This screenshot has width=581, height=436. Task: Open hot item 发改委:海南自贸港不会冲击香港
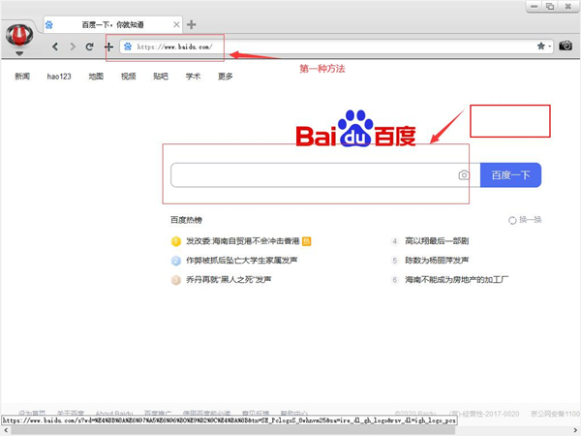pos(243,241)
